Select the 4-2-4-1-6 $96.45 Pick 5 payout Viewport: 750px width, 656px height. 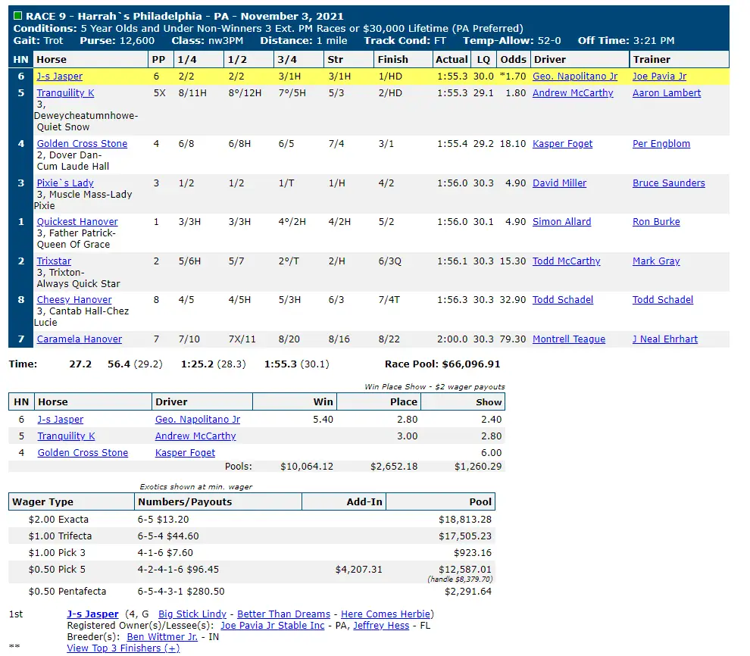tap(179, 570)
